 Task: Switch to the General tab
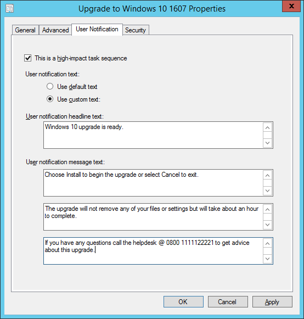click(25, 30)
